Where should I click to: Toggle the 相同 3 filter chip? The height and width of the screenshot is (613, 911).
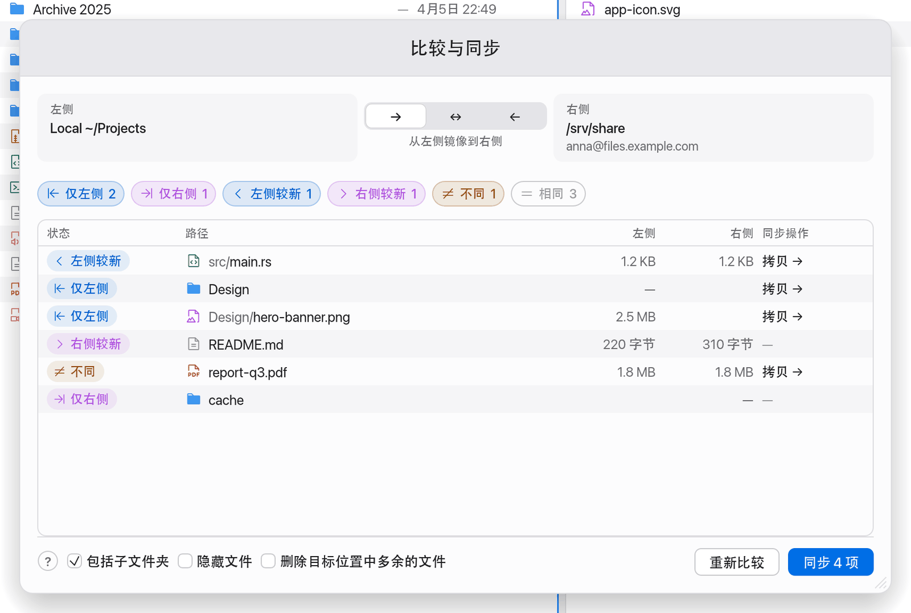click(x=548, y=194)
